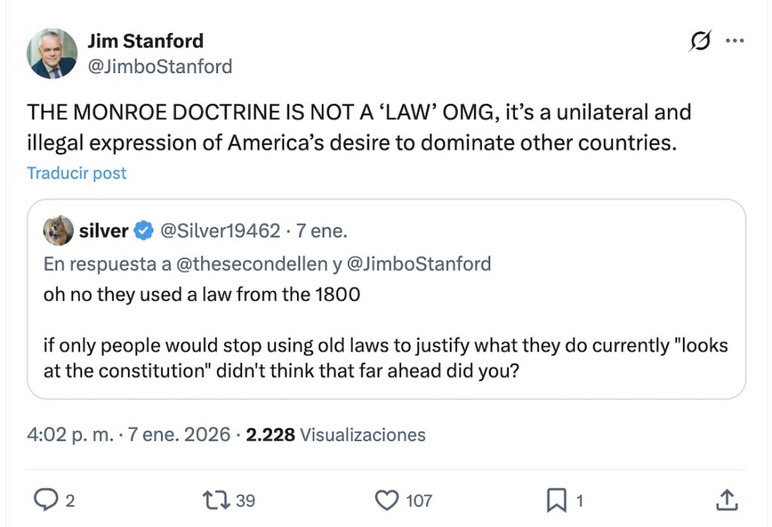Image resolution: width=772 pixels, height=527 pixels.
Task: Open Jim Stanford's profile picture
Action: point(52,54)
